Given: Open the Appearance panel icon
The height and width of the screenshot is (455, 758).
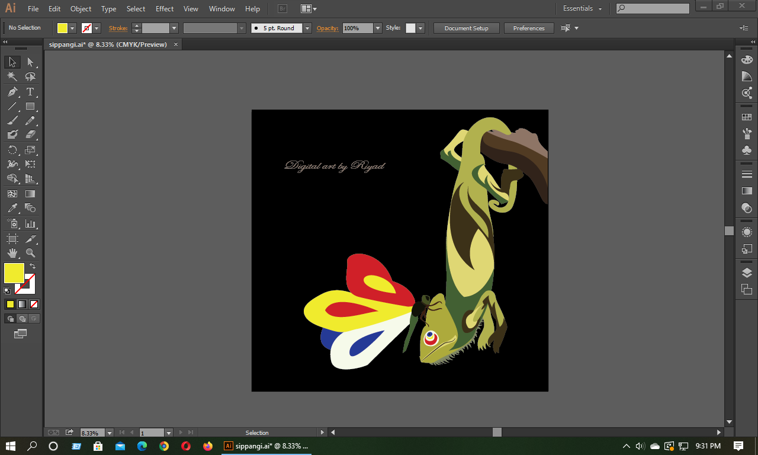Looking at the screenshot, I should click(747, 232).
